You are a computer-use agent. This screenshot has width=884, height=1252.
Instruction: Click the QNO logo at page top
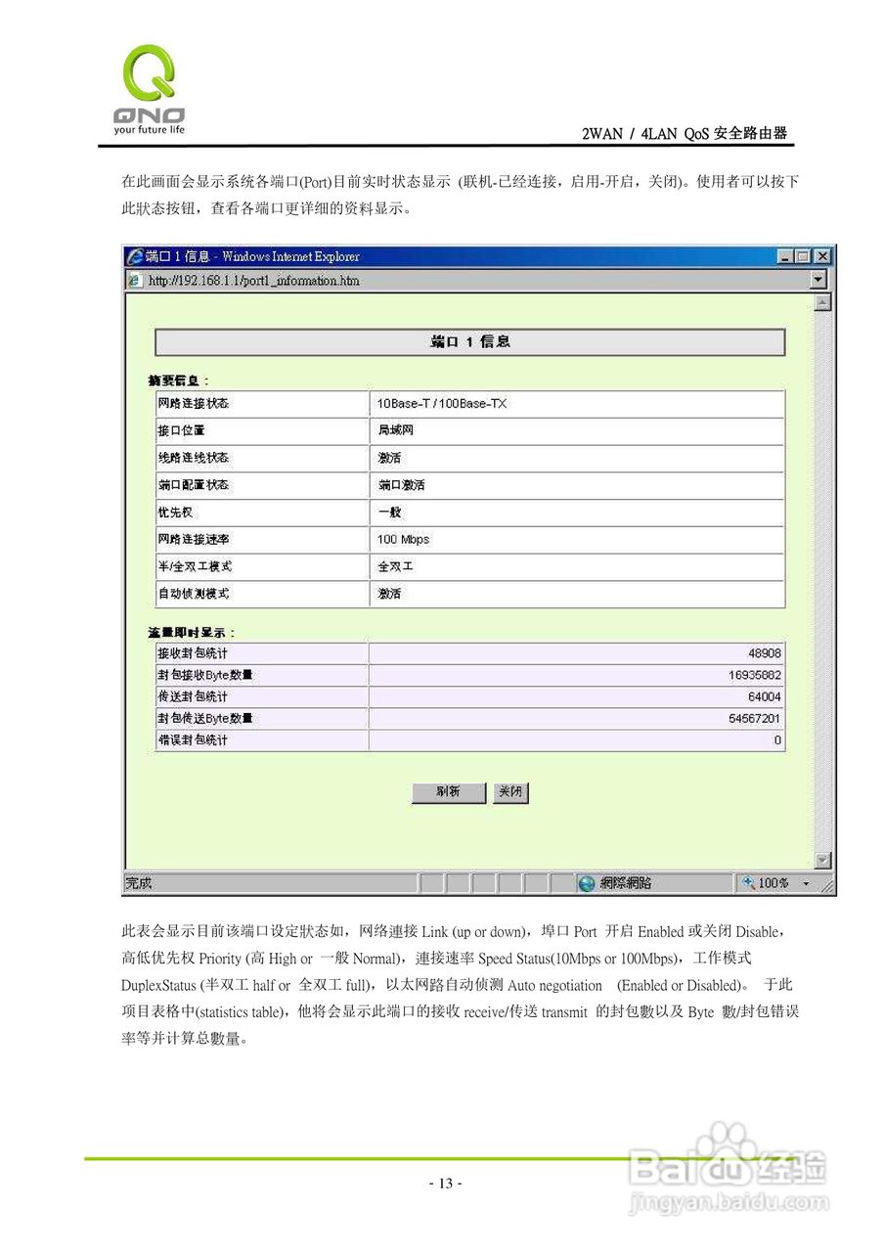149,90
